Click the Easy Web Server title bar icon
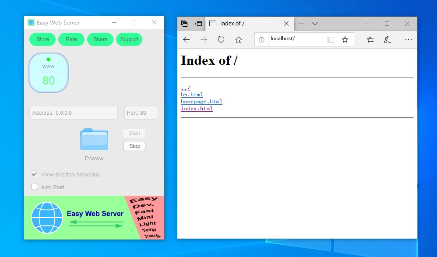 pos(31,22)
